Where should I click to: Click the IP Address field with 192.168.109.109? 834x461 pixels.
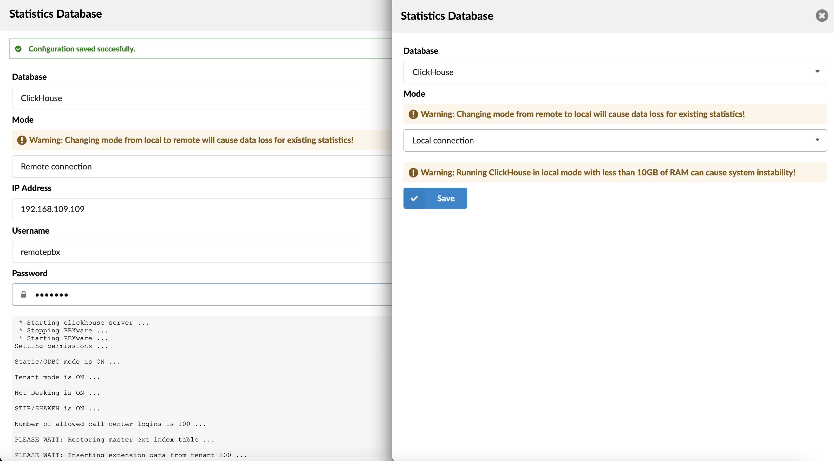[x=202, y=209]
